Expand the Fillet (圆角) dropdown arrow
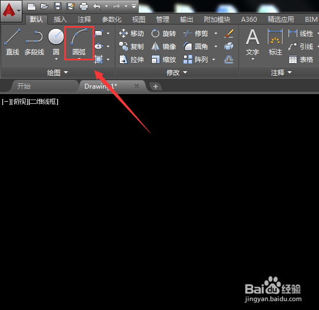Viewport: 319px width, 310px height. pos(216,47)
